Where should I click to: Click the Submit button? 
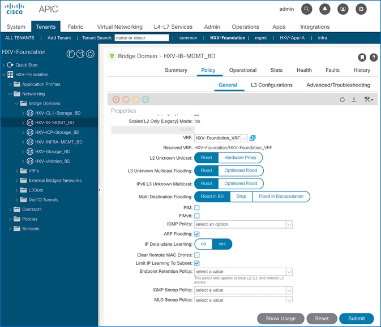[357, 319]
